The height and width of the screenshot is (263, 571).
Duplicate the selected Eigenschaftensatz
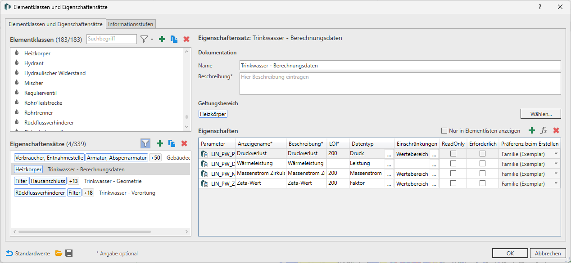click(172, 143)
